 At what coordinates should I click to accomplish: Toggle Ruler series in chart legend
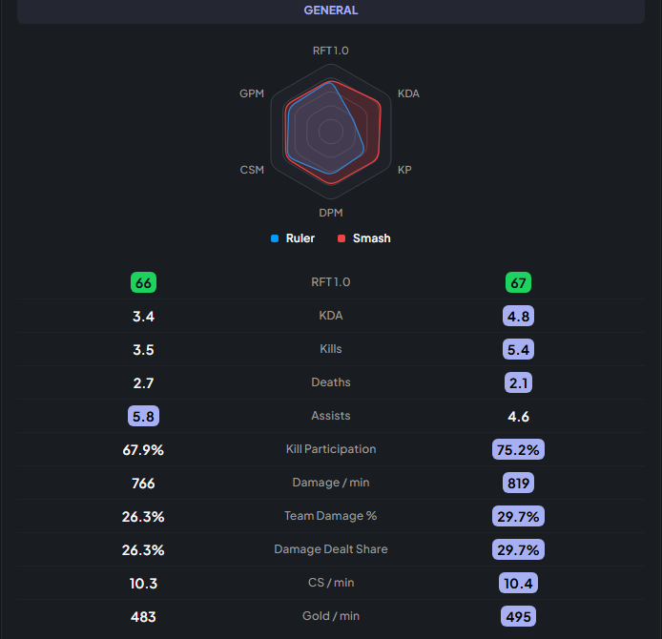click(293, 238)
